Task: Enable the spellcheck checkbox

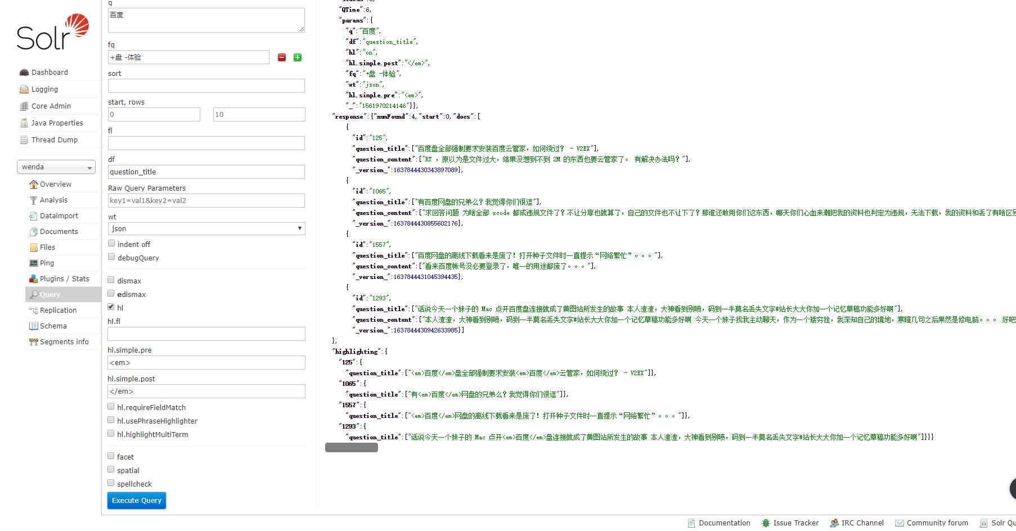Action: pos(111,483)
